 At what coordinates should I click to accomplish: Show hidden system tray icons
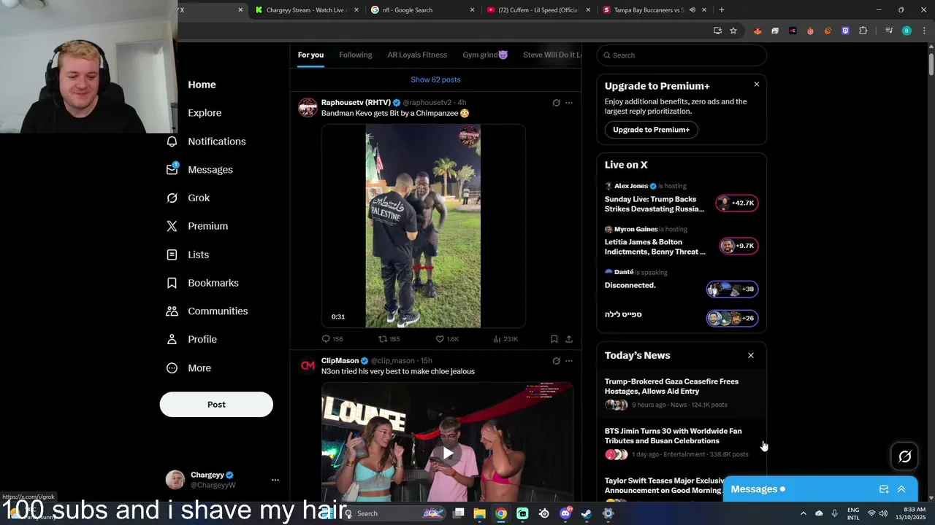point(804,513)
